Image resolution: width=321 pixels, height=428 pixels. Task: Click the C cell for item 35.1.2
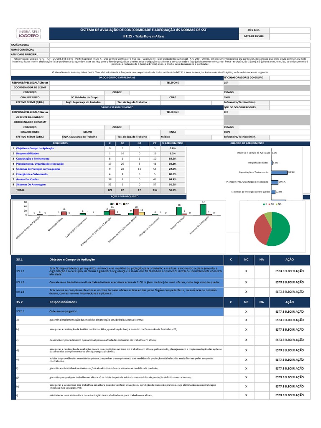coord(231,282)
